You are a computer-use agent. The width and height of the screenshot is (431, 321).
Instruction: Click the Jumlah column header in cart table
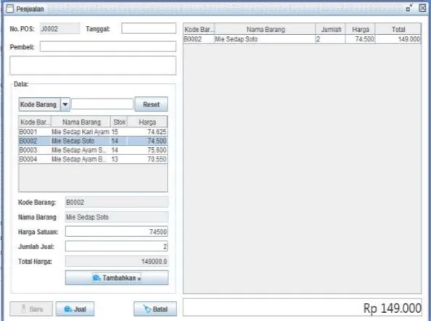point(331,29)
